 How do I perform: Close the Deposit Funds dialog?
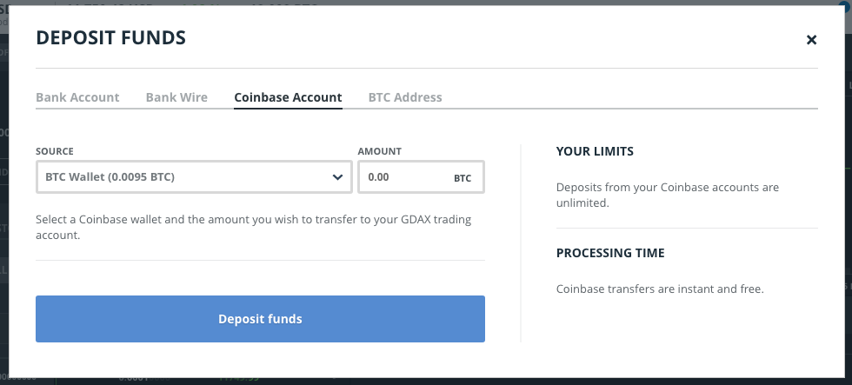click(811, 39)
